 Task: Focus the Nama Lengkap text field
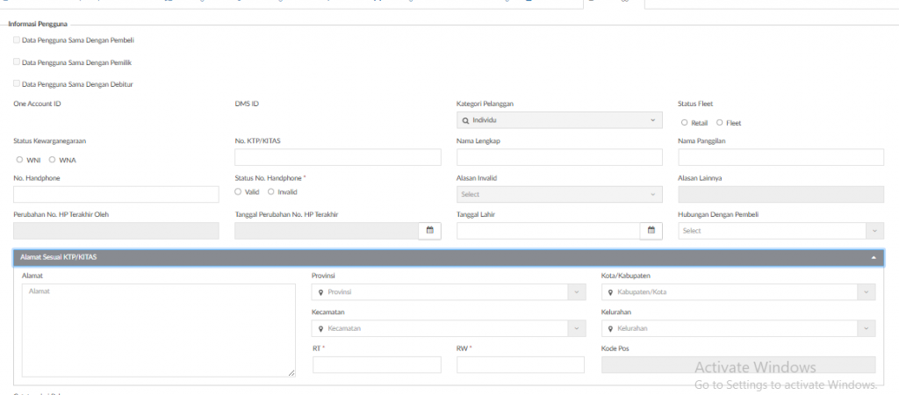pos(559,157)
